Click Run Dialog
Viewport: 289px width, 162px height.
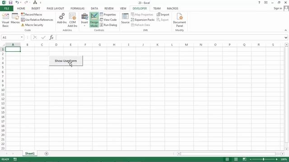pyautogui.click(x=108, y=25)
